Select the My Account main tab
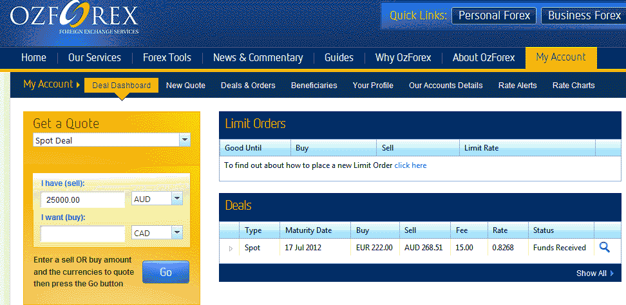The height and width of the screenshot is (305, 626). 561,58
